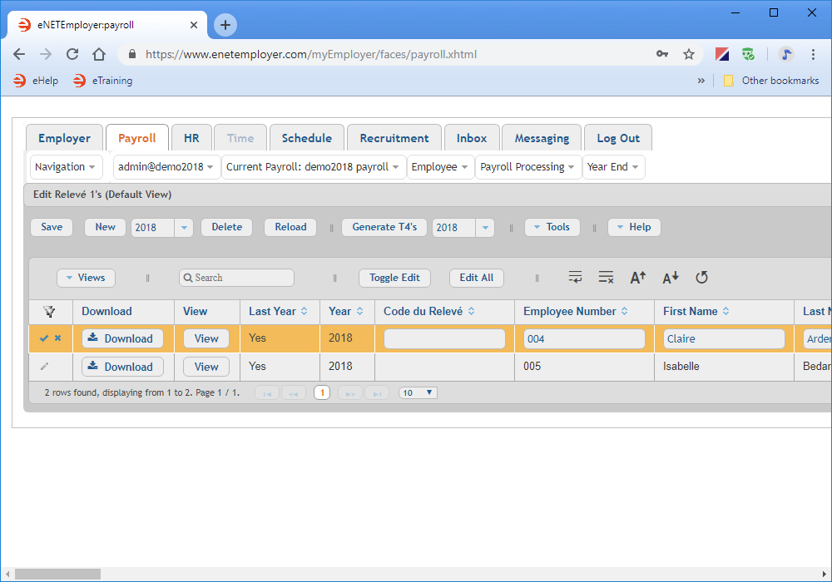Cancel row edit with the x icon
The image size is (832, 582).
point(58,338)
